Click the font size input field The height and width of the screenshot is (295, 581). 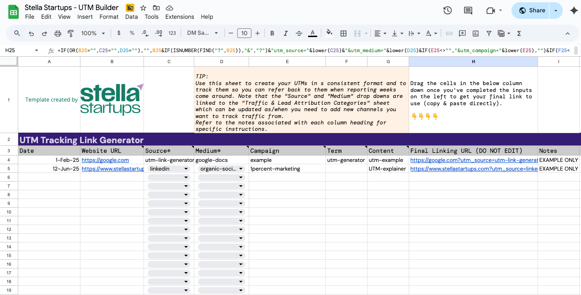click(x=244, y=33)
